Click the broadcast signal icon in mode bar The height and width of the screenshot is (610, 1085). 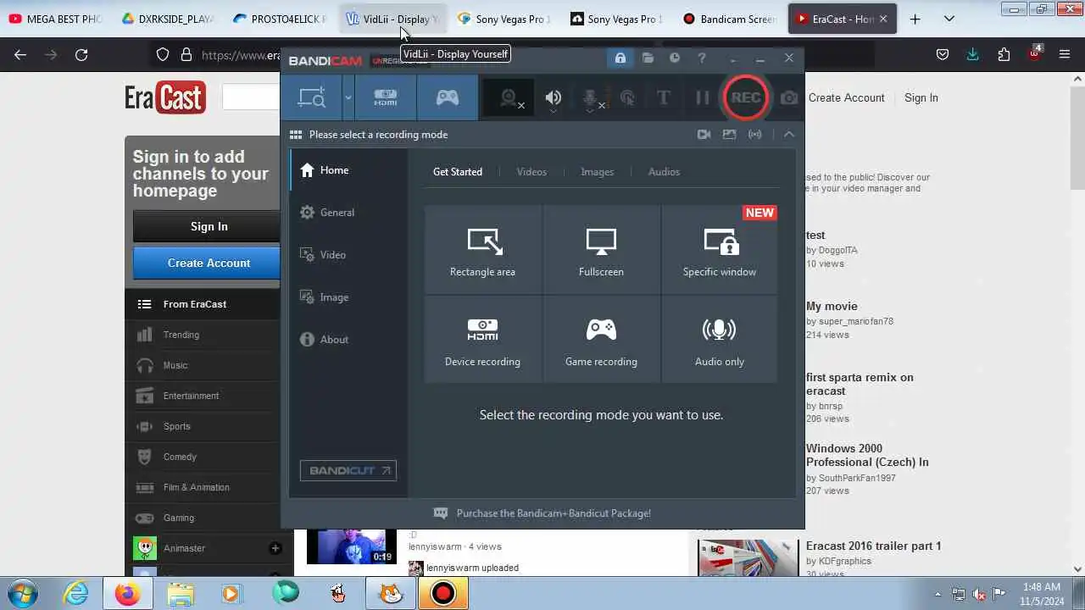(754, 135)
